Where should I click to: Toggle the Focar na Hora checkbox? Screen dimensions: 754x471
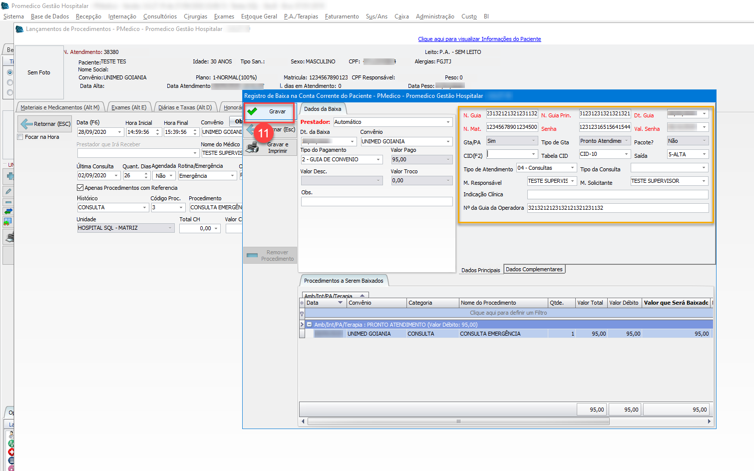coord(20,137)
